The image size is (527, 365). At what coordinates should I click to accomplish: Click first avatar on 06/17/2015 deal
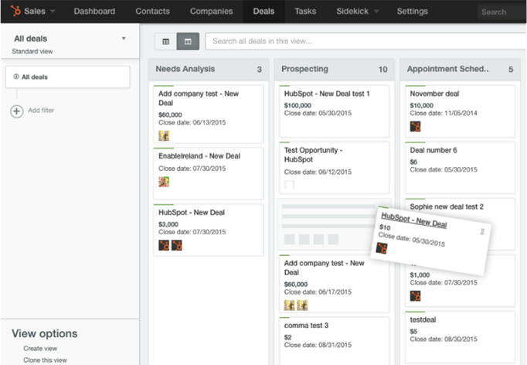point(289,305)
